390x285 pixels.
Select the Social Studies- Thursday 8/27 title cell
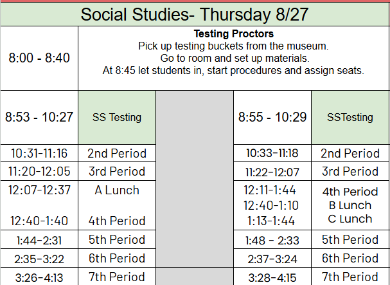click(195, 14)
